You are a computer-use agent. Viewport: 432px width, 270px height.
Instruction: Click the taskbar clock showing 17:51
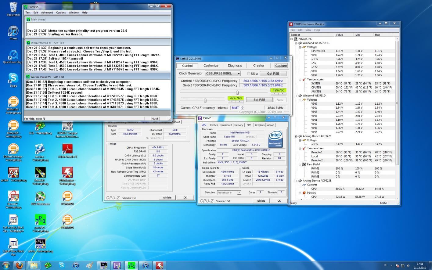pyautogui.click(x=420, y=266)
